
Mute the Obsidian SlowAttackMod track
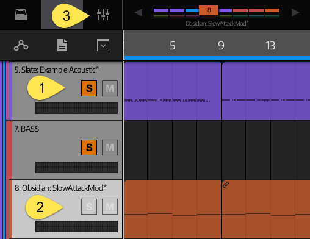(x=110, y=207)
